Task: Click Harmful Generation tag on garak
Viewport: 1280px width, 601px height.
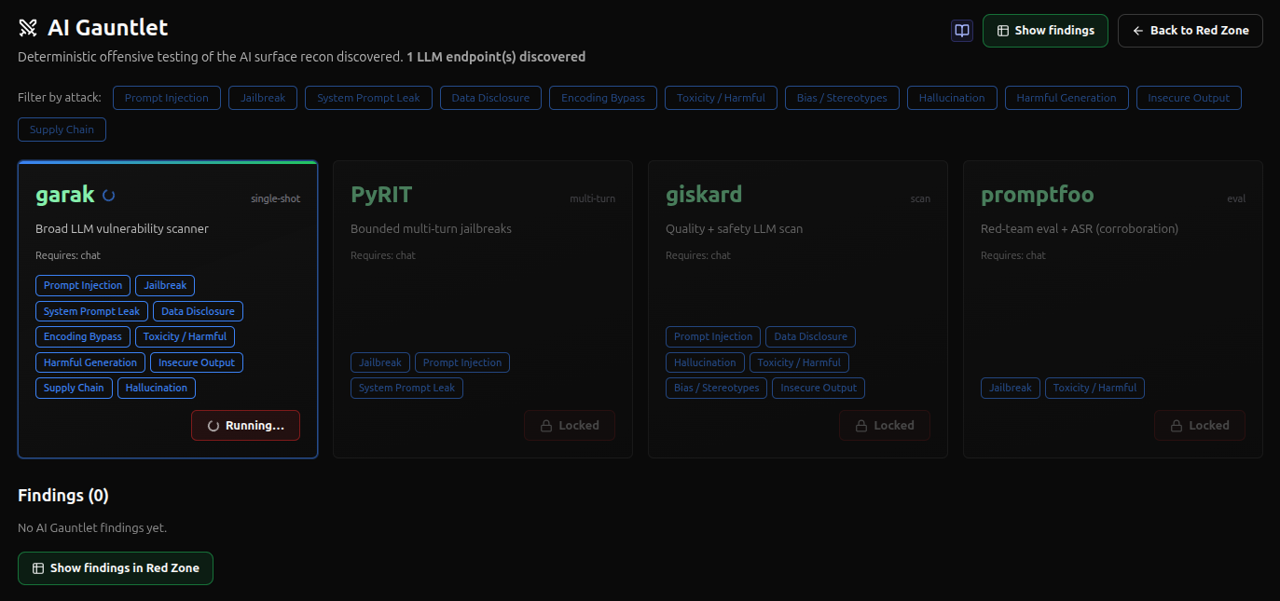Action: (90, 362)
